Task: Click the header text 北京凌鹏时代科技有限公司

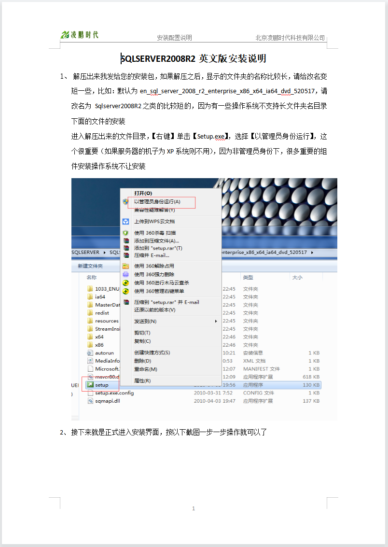Action: (290, 38)
